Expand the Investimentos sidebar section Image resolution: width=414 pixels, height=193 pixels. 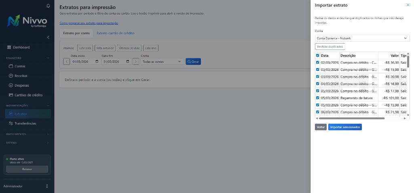click(27, 134)
